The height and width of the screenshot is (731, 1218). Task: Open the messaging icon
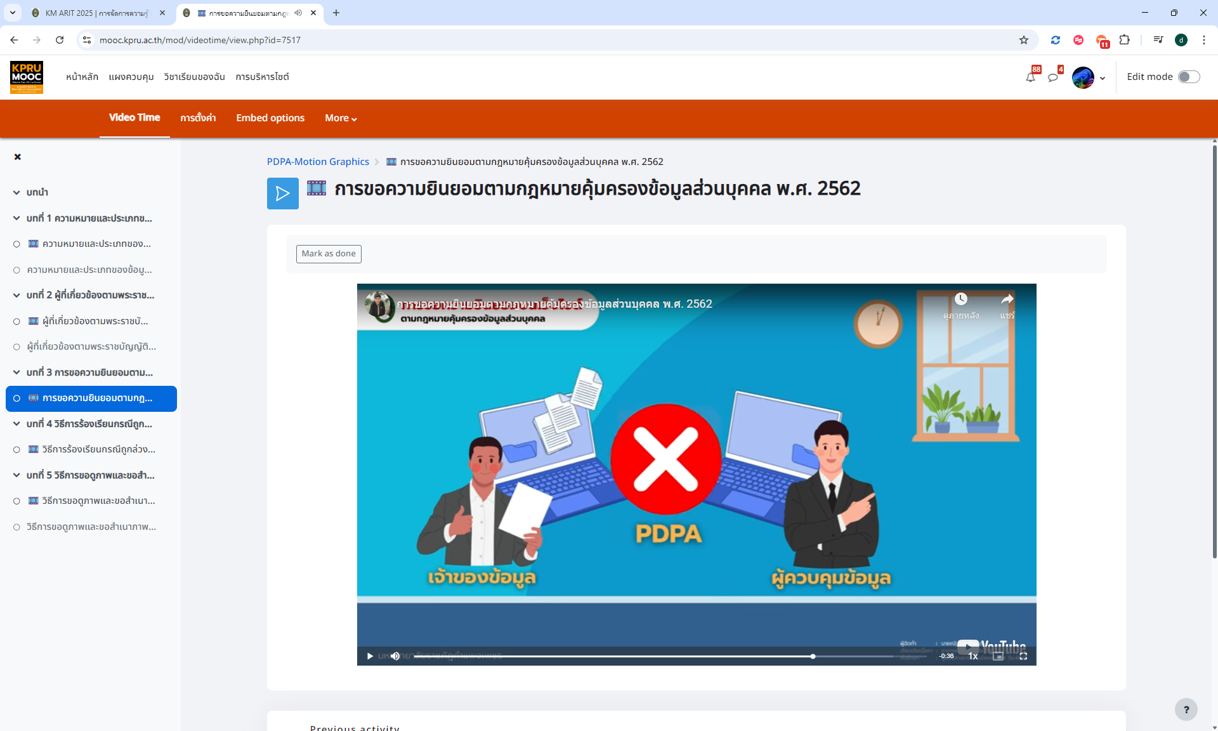1054,77
